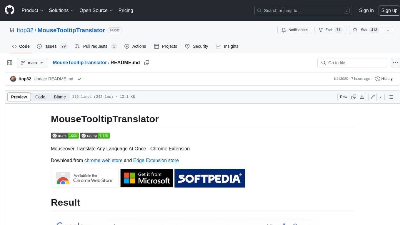Click the star count 413

(374, 30)
